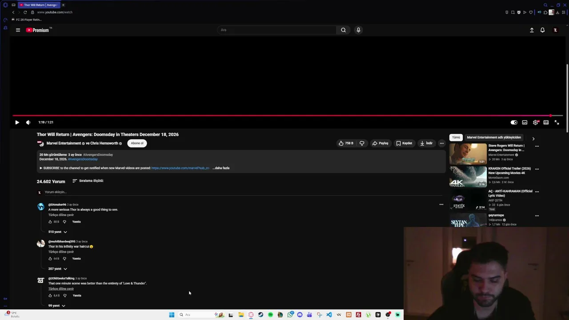Open Discord from taskbar
569x320 pixels.
tap(300, 315)
